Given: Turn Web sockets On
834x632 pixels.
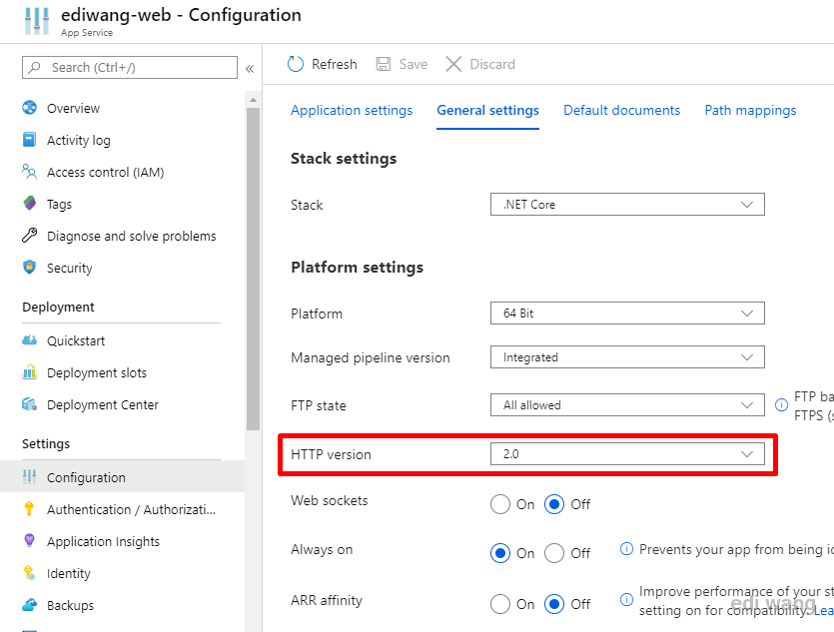Looking at the screenshot, I should click(500, 504).
